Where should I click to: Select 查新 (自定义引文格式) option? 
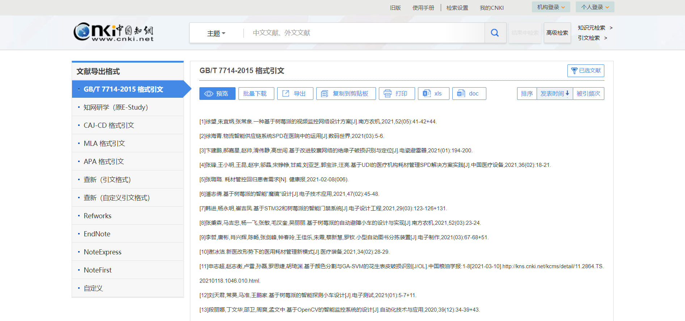click(128, 198)
